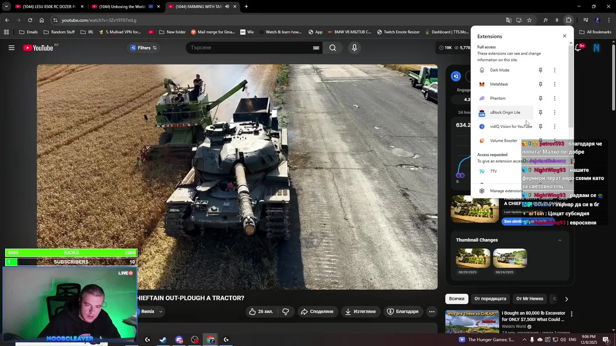The height and width of the screenshot is (346, 616).
Task: Open the taskbar notification center
Action: [x=606, y=340]
